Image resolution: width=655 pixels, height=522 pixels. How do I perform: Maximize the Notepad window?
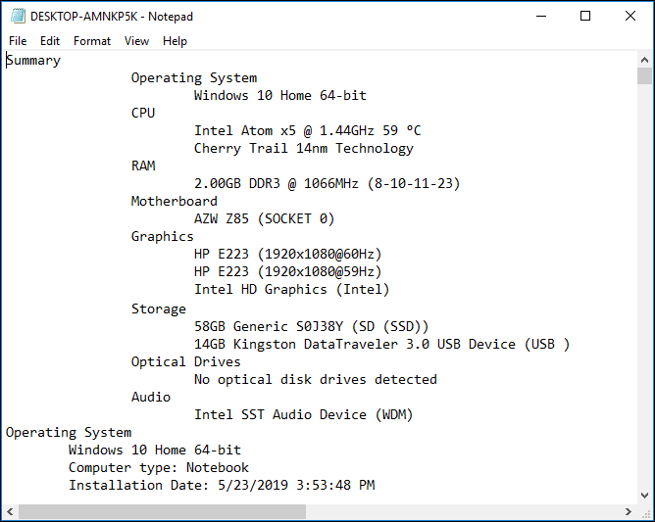pos(585,16)
